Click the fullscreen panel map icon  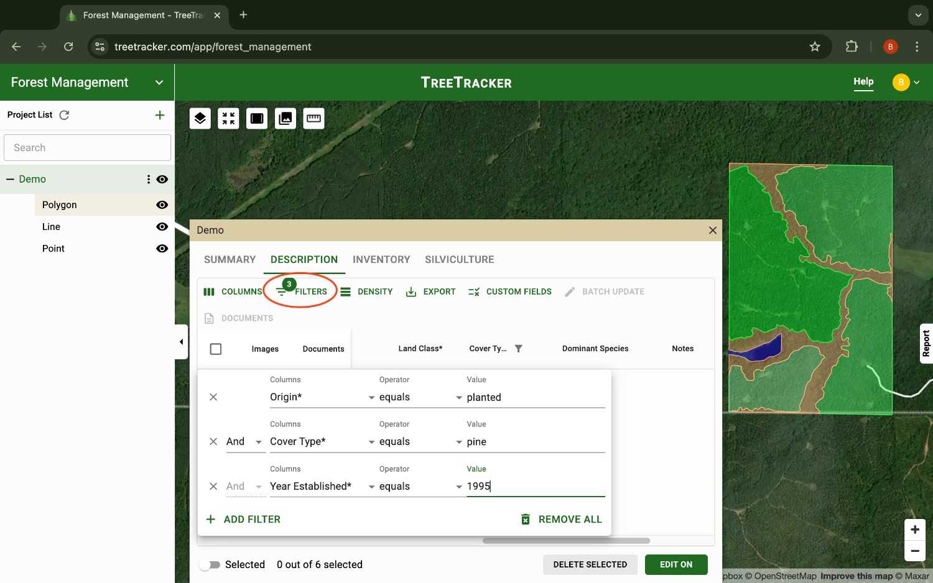pos(257,118)
